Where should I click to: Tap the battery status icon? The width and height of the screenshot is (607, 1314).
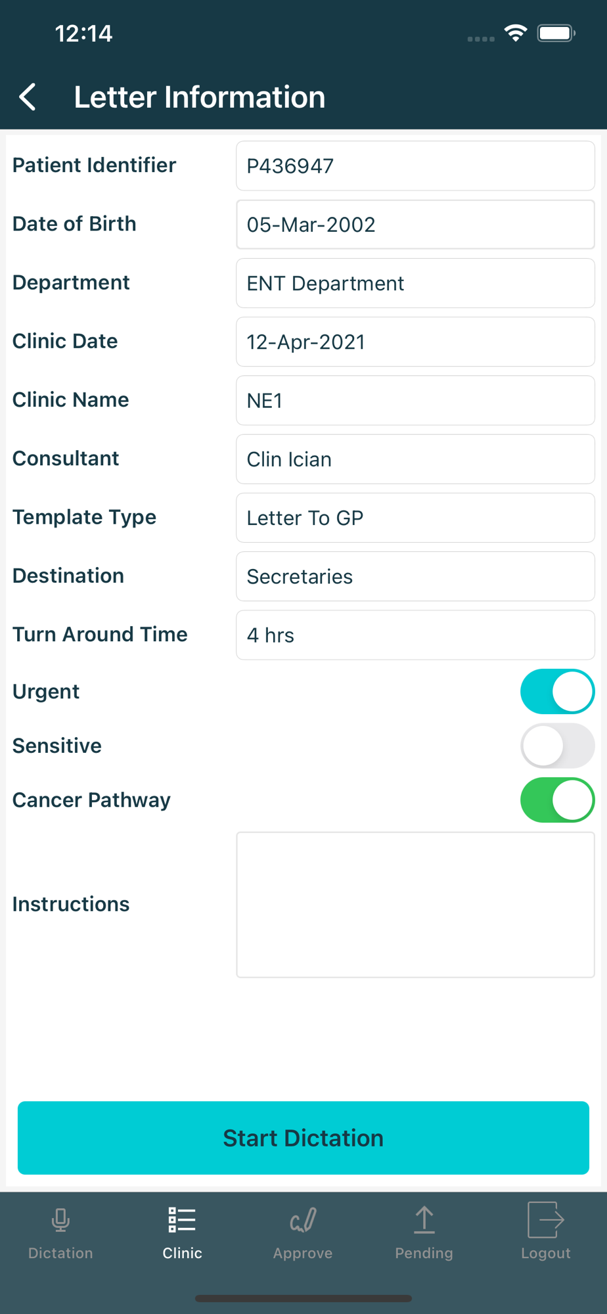pyautogui.click(x=556, y=33)
